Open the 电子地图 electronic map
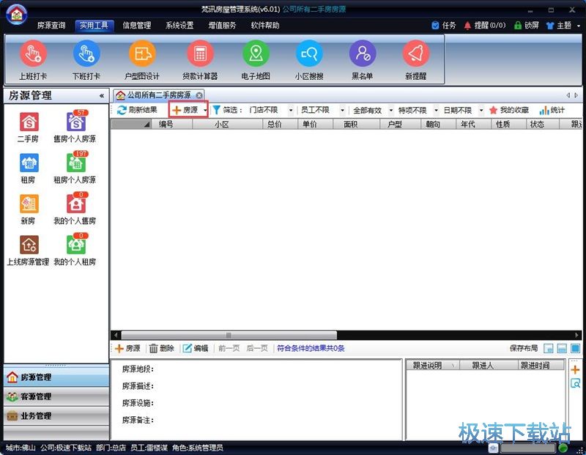 tap(253, 59)
